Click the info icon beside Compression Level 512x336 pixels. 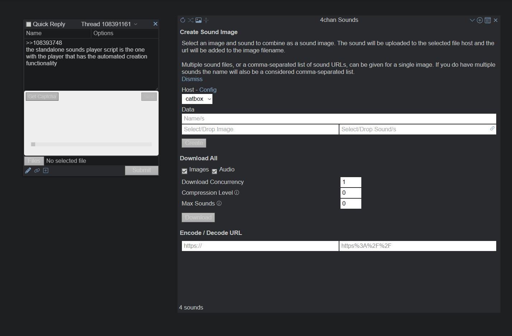pyautogui.click(x=237, y=193)
